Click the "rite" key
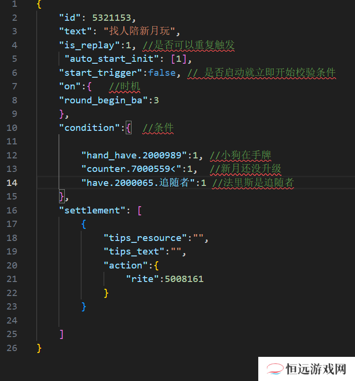The image size is (355, 381). pos(142,279)
